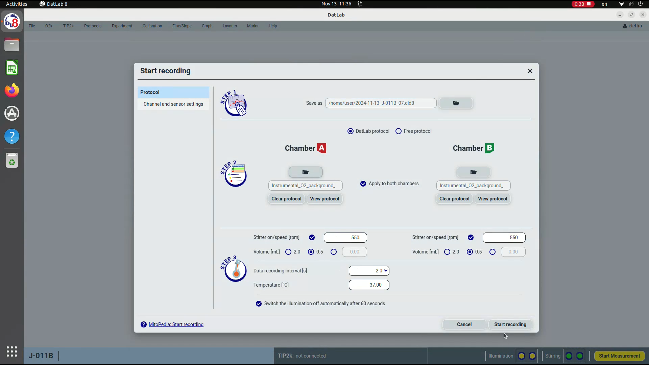Viewport: 649px width, 365px height.
Task: Click the elettra user icon
Action: click(x=625, y=26)
